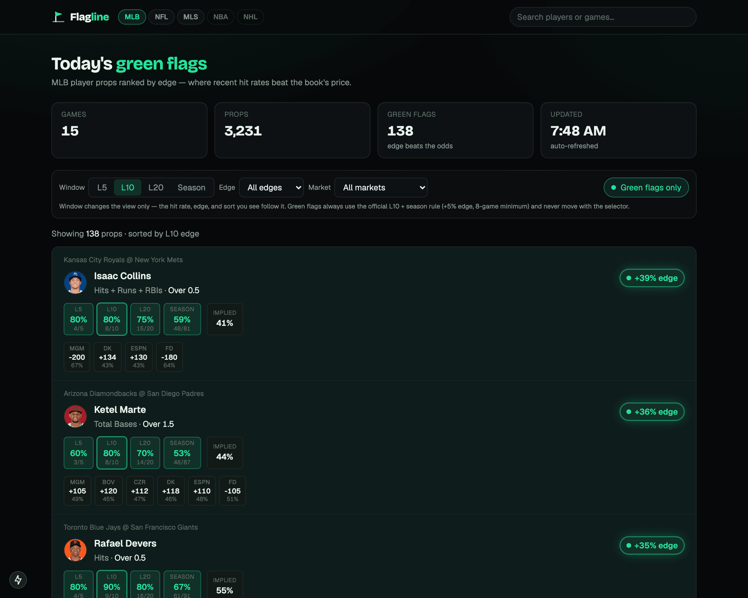Click the Games 15 stat card
The width and height of the screenshot is (748, 598).
pos(129,130)
